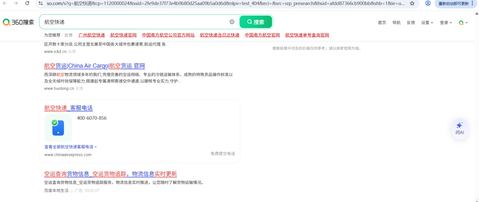Expand the 登录 dropdown

(446, 23)
